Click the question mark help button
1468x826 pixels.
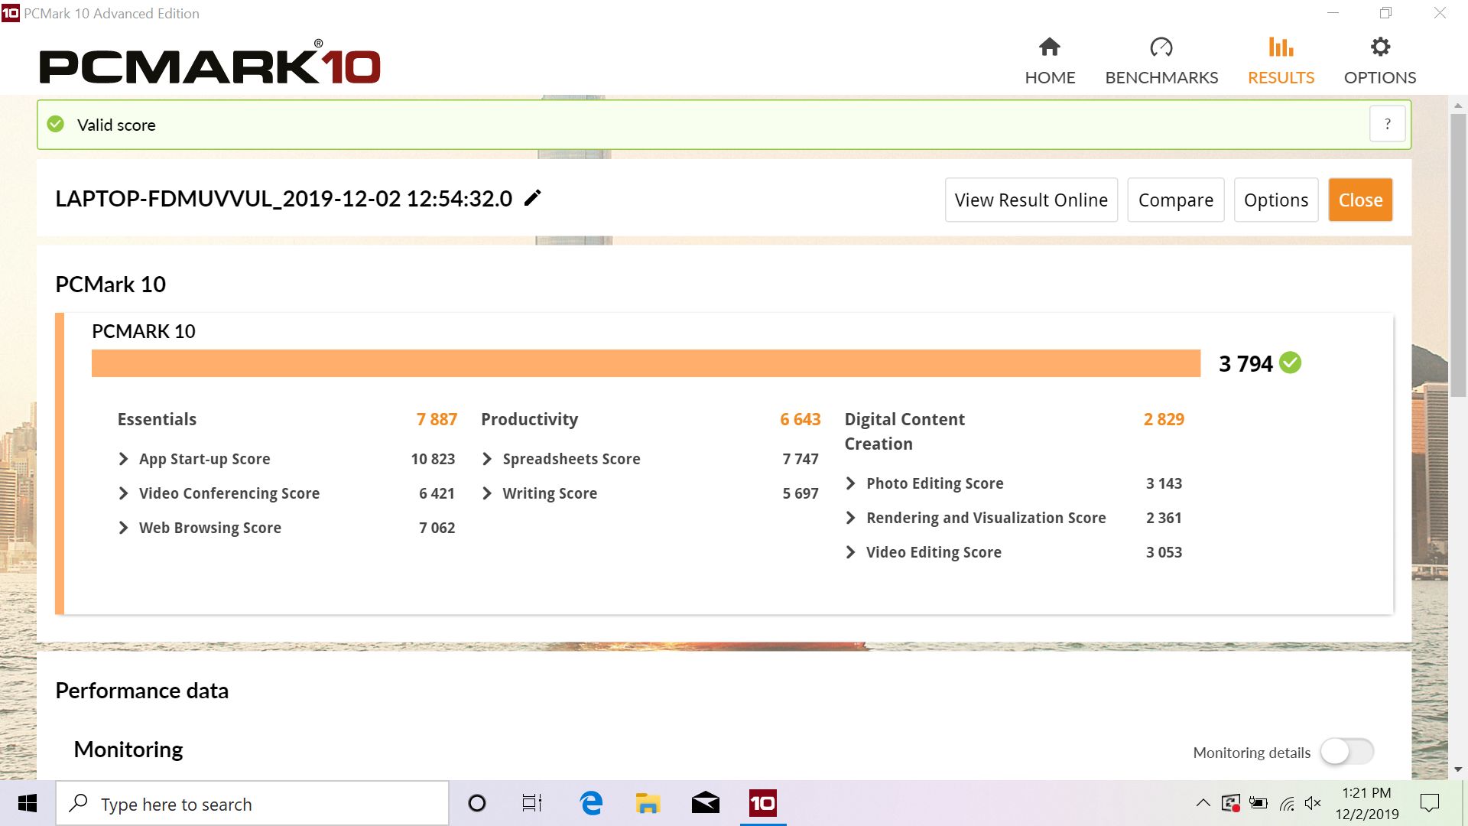1387,124
